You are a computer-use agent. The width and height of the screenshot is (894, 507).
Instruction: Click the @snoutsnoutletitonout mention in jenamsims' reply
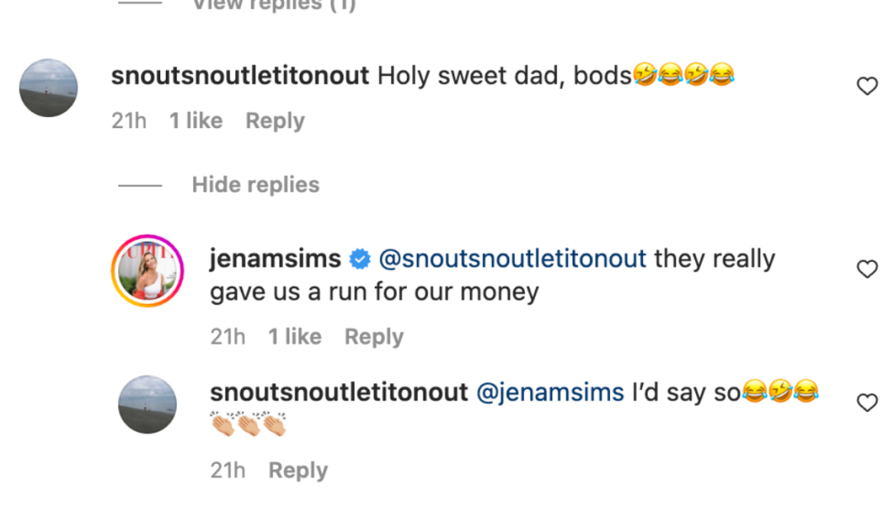coord(512,259)
